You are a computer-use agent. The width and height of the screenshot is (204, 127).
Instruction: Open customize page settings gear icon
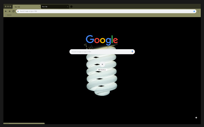click(196, 117)
